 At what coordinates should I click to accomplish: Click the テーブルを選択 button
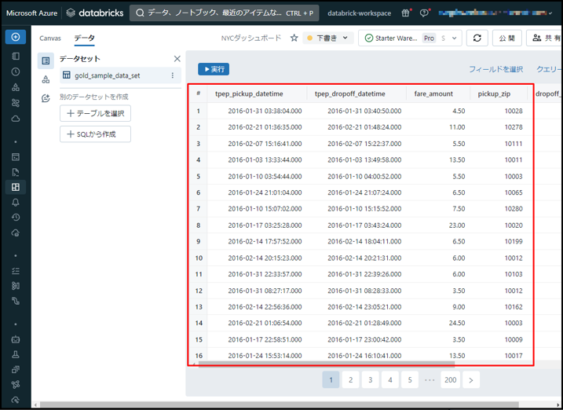click(95, 113)
